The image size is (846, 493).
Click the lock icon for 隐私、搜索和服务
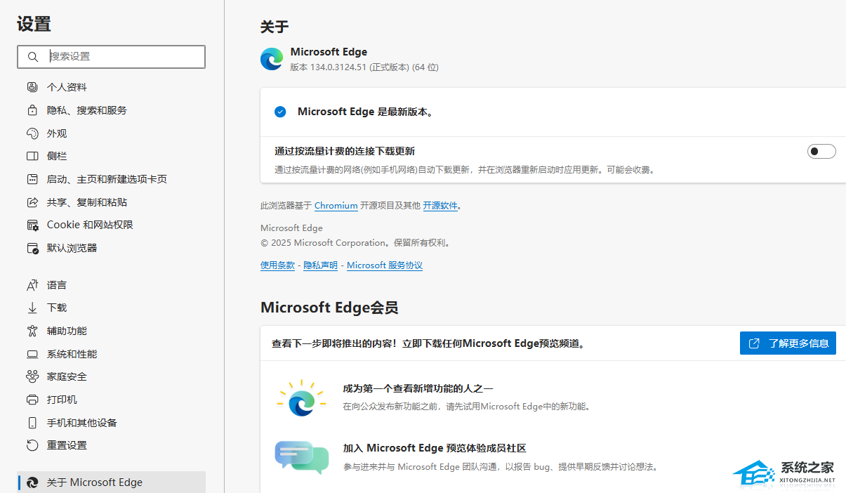tap(32, 110)
